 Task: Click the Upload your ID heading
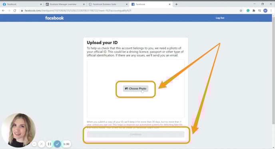click(102, 43)
